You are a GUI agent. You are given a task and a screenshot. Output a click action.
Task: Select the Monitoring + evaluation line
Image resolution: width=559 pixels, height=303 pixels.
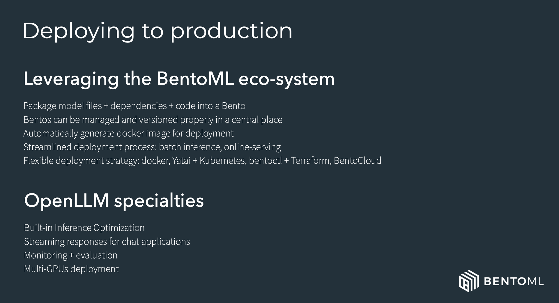(x=71, y=255)
